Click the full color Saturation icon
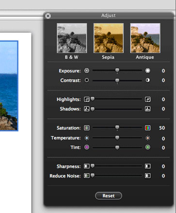The width and height of the screenshot is (176, 213). (x=147, y=128)
